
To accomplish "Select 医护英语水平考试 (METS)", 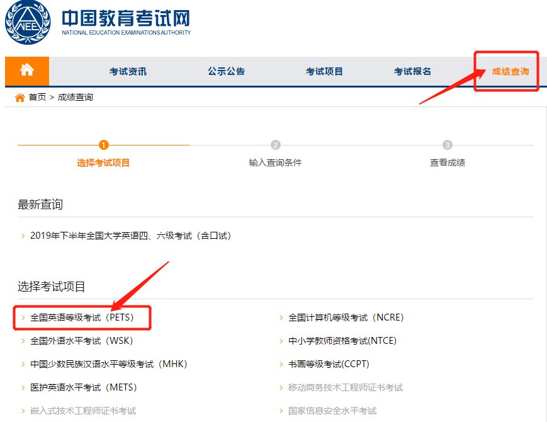I will [x=83, y=387].
